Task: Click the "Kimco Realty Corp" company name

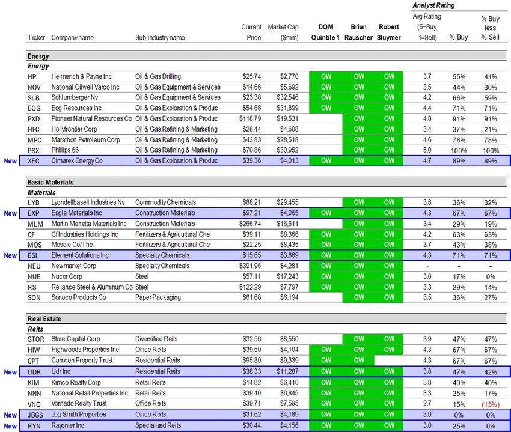Action: point(76,382)
